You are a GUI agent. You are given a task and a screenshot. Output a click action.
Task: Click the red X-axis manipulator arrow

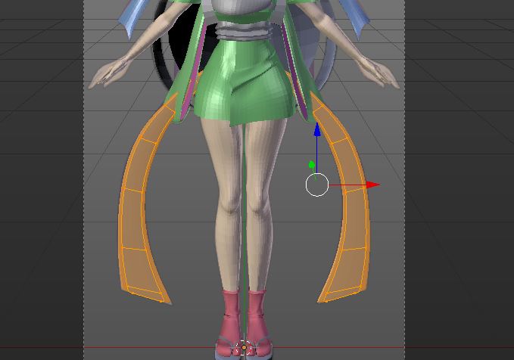(x=372, y=185)
